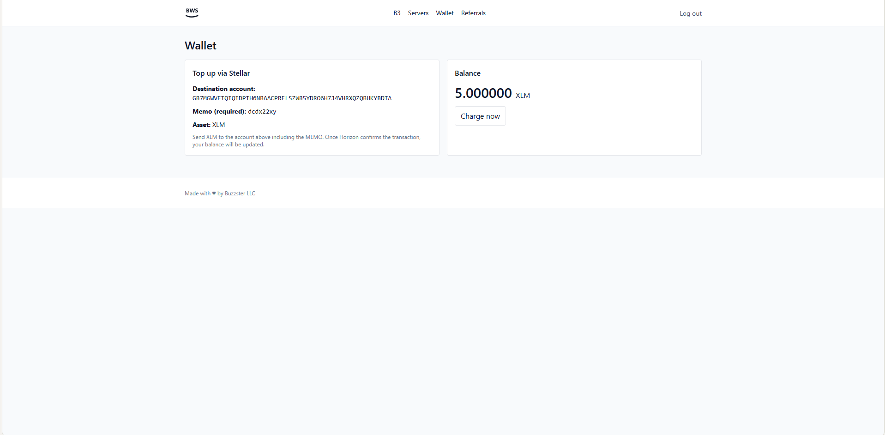Click the XLM unit next to balance
The height and width of the screenshot is (435, 885).
tap(522, 95)
